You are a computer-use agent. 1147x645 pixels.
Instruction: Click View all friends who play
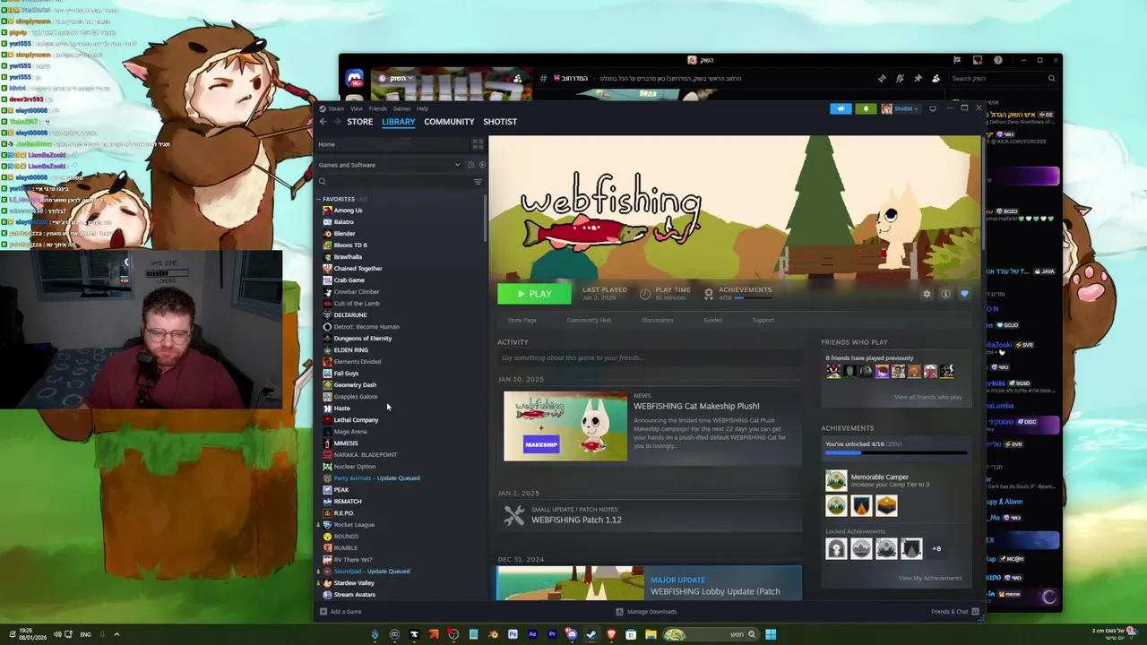(x=927, y=397)
